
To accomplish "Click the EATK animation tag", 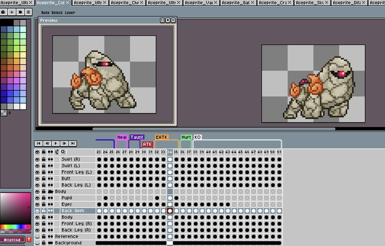I will coord(162,137).
